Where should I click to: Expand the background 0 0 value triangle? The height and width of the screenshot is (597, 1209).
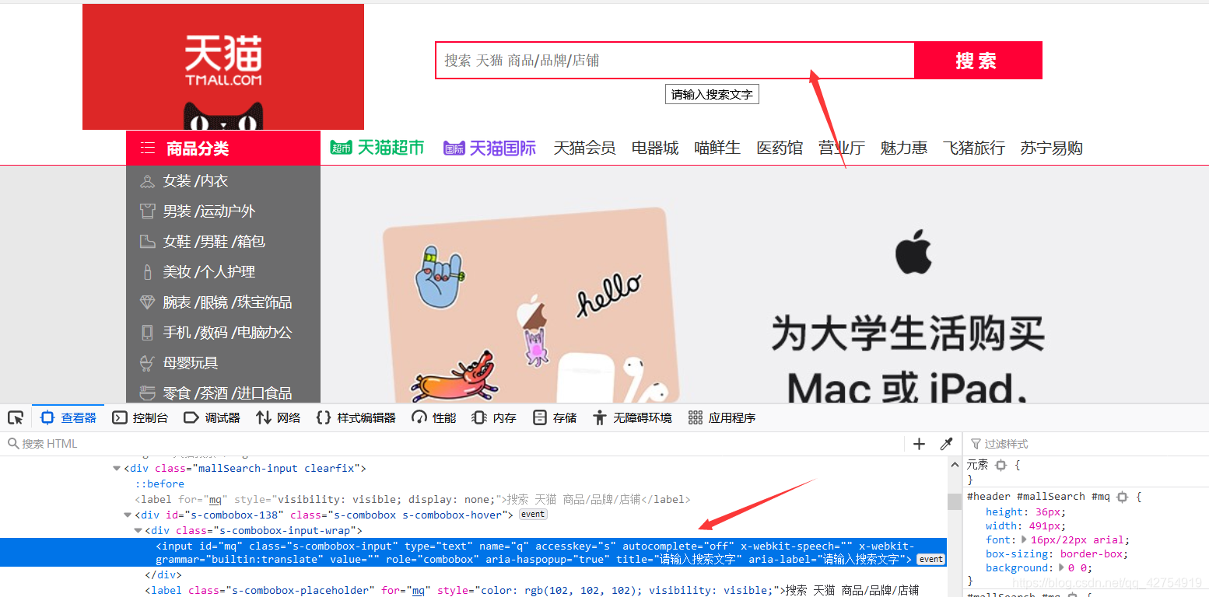click(x=1062, y=567)
